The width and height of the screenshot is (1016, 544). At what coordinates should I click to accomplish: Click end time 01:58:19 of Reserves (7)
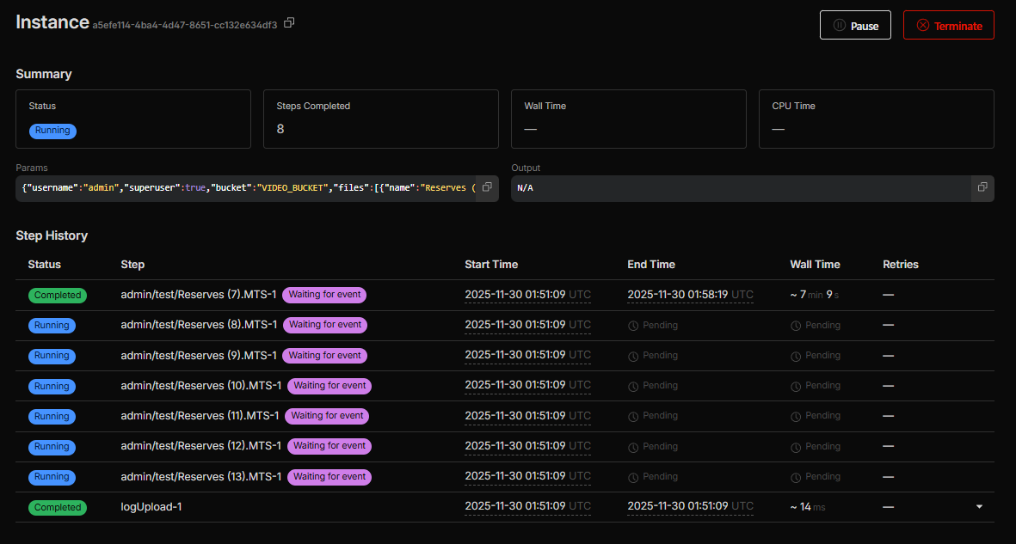(x=690, y=295)
